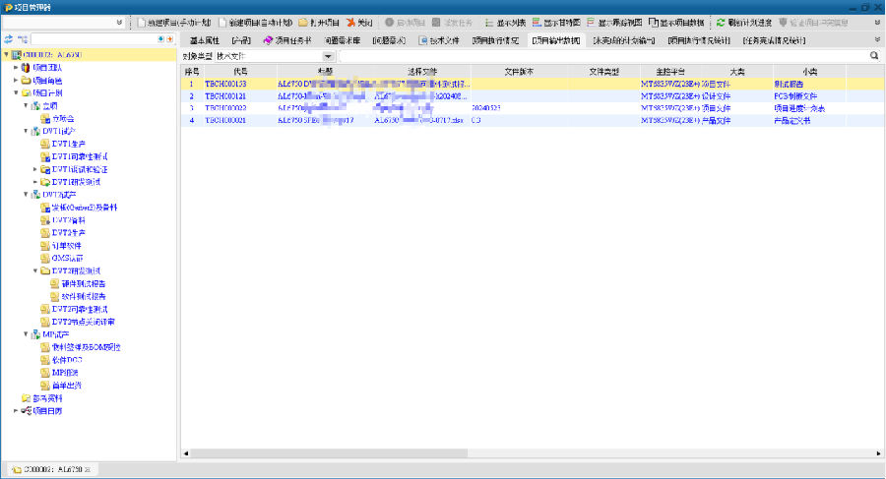The height and width of the screenshot is (479, 886).
Task: Switch to the 问题需求库 tab
Action: pyautogui.click(x=343, y=40)
